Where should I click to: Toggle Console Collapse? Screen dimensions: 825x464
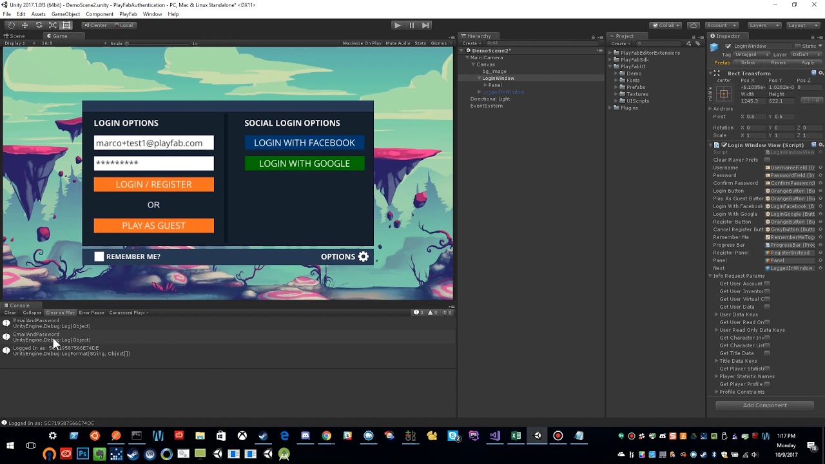pyautogui.click(x=32, y=313)
